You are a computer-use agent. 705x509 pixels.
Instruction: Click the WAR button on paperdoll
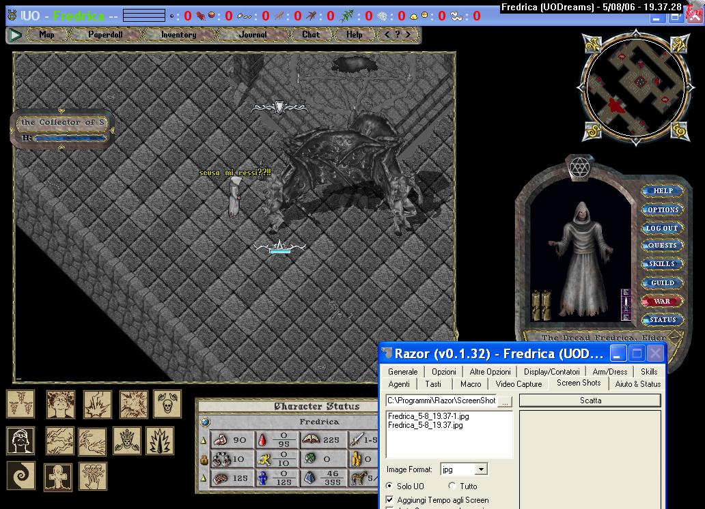661,301
